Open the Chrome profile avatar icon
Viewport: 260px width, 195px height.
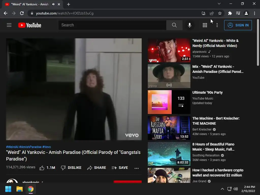click(246, 13)
